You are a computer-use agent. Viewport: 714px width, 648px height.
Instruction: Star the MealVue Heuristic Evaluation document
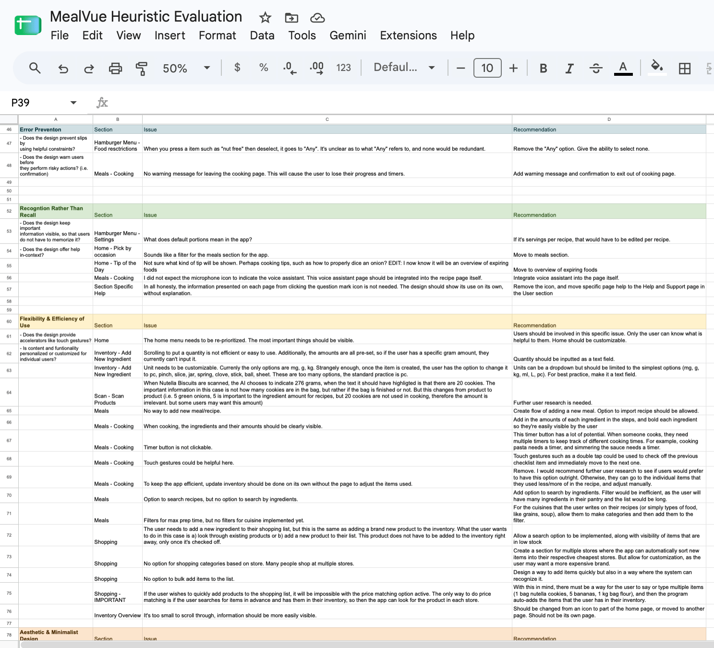point(265,18)
